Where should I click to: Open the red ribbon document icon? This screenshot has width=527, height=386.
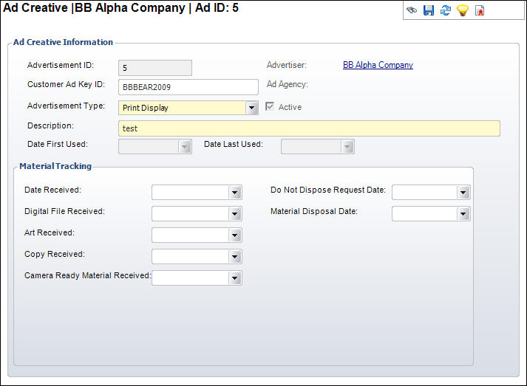480,11
